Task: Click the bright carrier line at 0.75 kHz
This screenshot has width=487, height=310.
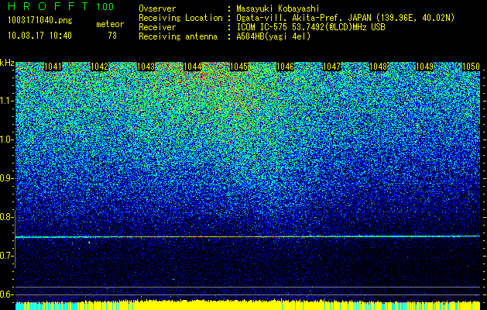Action: (248, 236)
